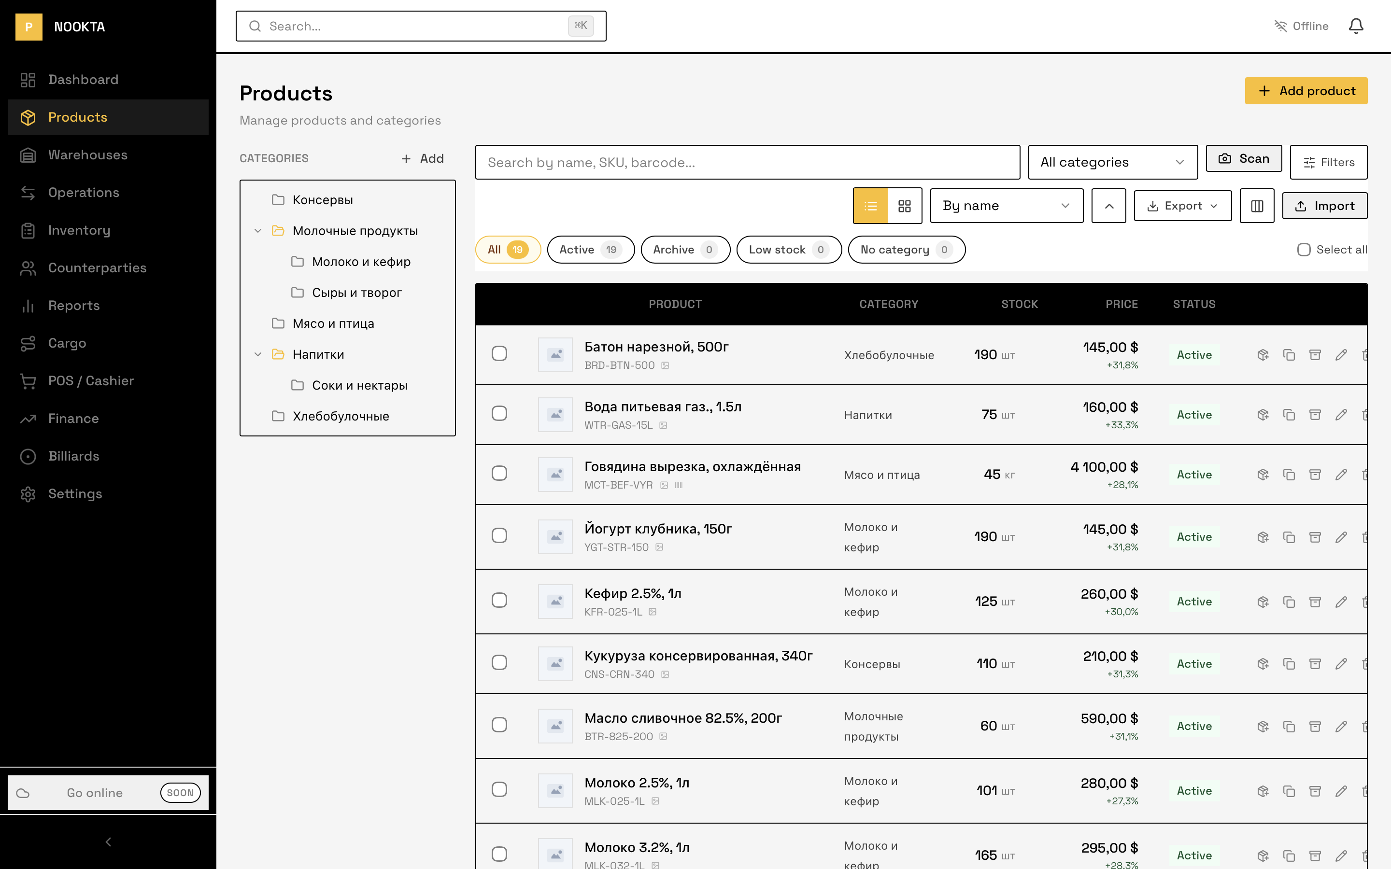1391x869 pixels.
Task: Select the Консервы category folder
Action: tap(348, 200)
